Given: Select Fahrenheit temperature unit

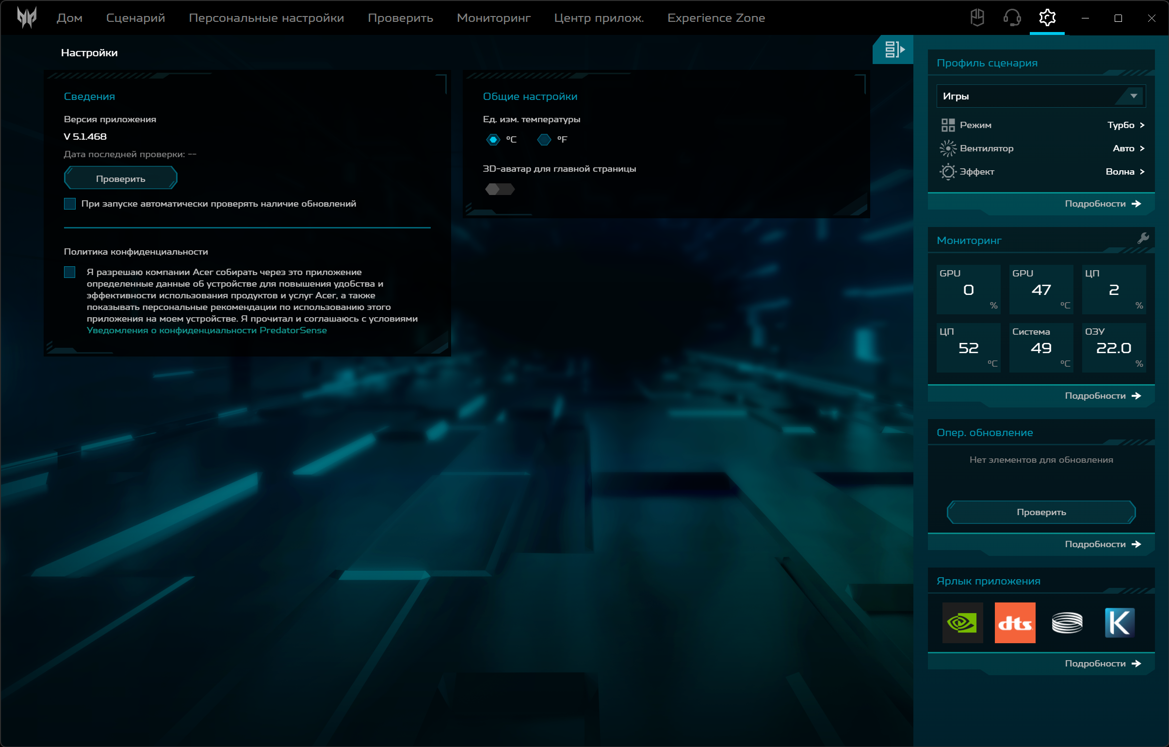Looking at the screenshot, I should pos(544,140).
